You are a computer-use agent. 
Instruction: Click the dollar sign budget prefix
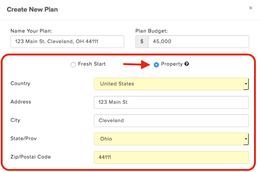142,42
